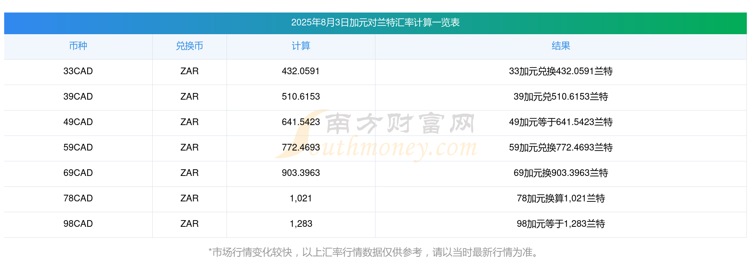Click the ZAR cell in the 69CAD row

189,173
